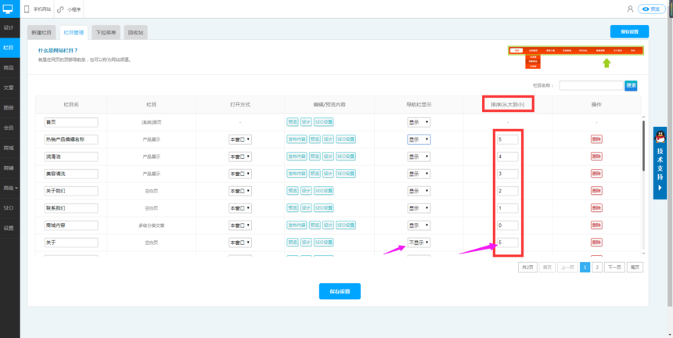Click 发布内容 button in 润滑油 row
Screen dimensions: 673x338
click(297, 156)
